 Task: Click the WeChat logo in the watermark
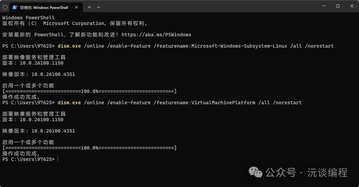pos(256,172)
